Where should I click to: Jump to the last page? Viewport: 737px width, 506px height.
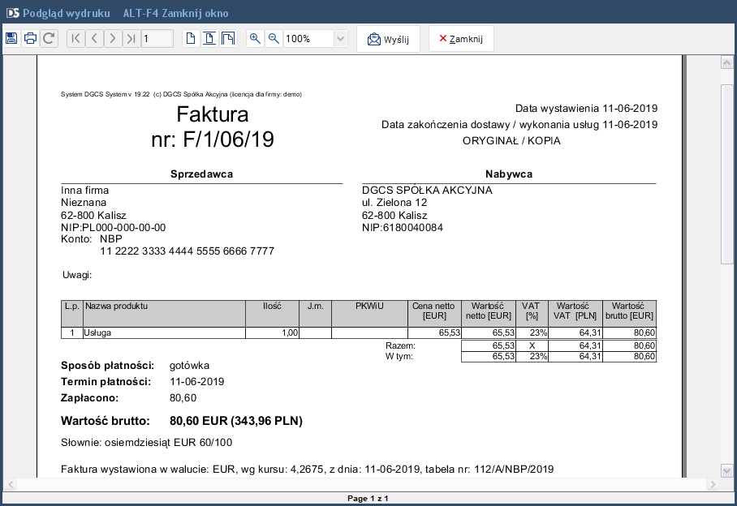click(x=131, y=38)
